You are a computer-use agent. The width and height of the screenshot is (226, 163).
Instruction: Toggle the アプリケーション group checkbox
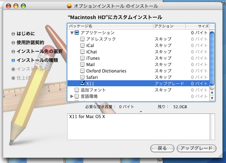[x=77, y=33]
